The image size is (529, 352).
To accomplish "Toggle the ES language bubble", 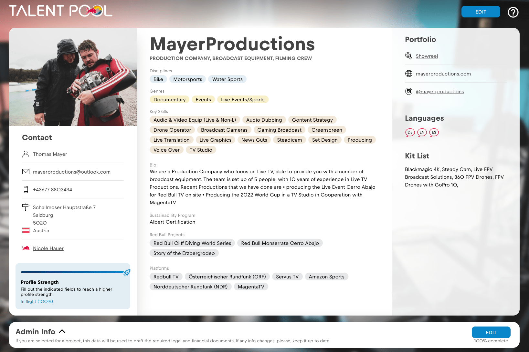I will click(x=434, y=132).
